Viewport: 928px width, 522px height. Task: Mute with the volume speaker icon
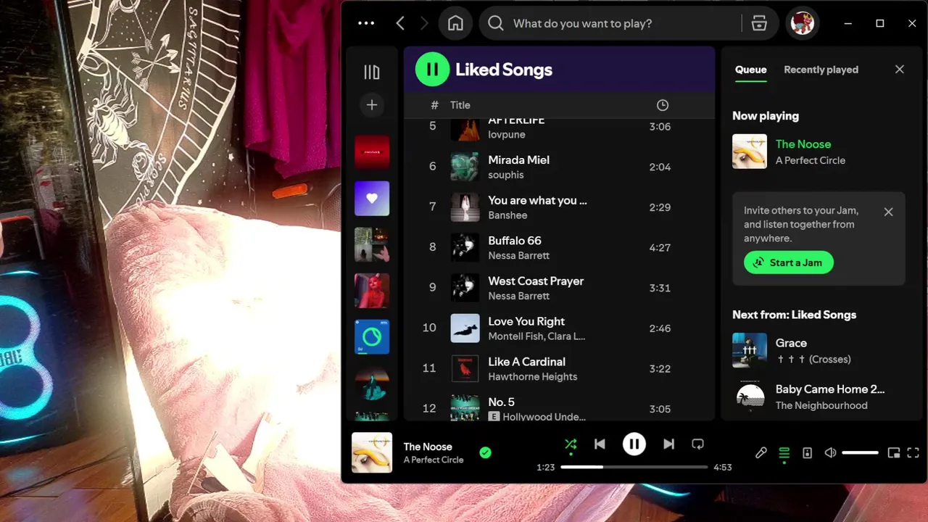[830, 453]
